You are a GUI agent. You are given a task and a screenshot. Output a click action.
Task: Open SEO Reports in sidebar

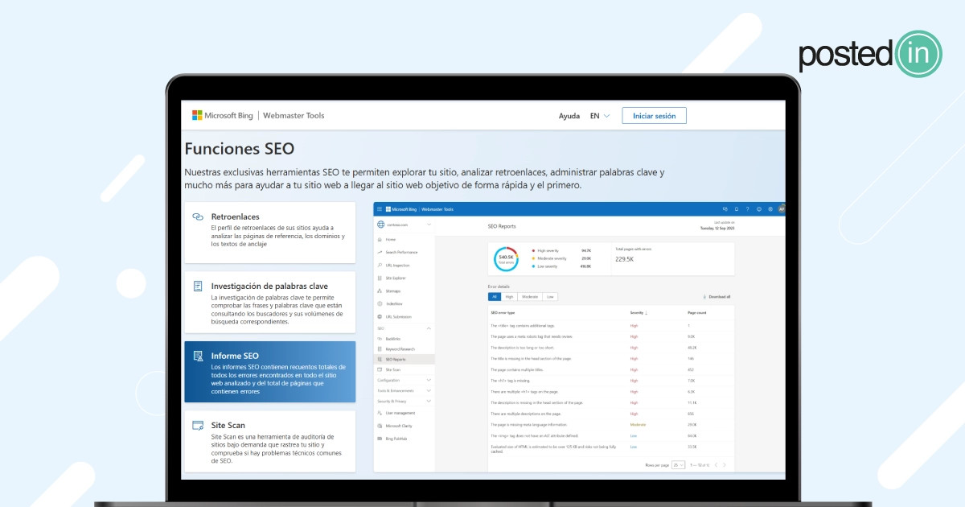[x=405, y=360]
